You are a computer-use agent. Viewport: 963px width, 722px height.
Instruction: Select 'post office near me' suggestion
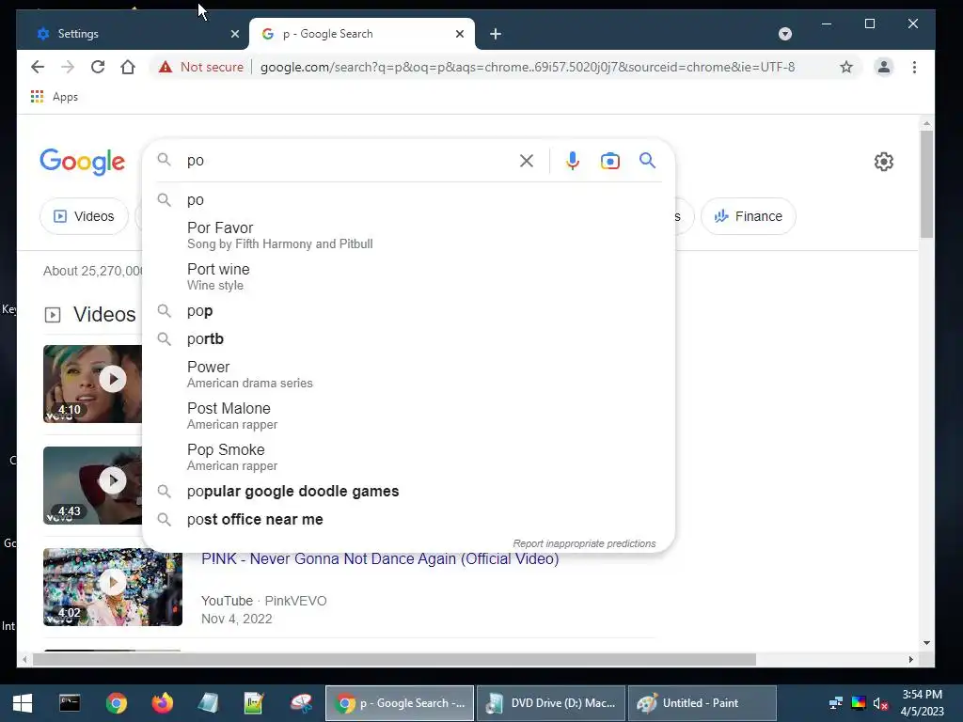click(408, 519)
